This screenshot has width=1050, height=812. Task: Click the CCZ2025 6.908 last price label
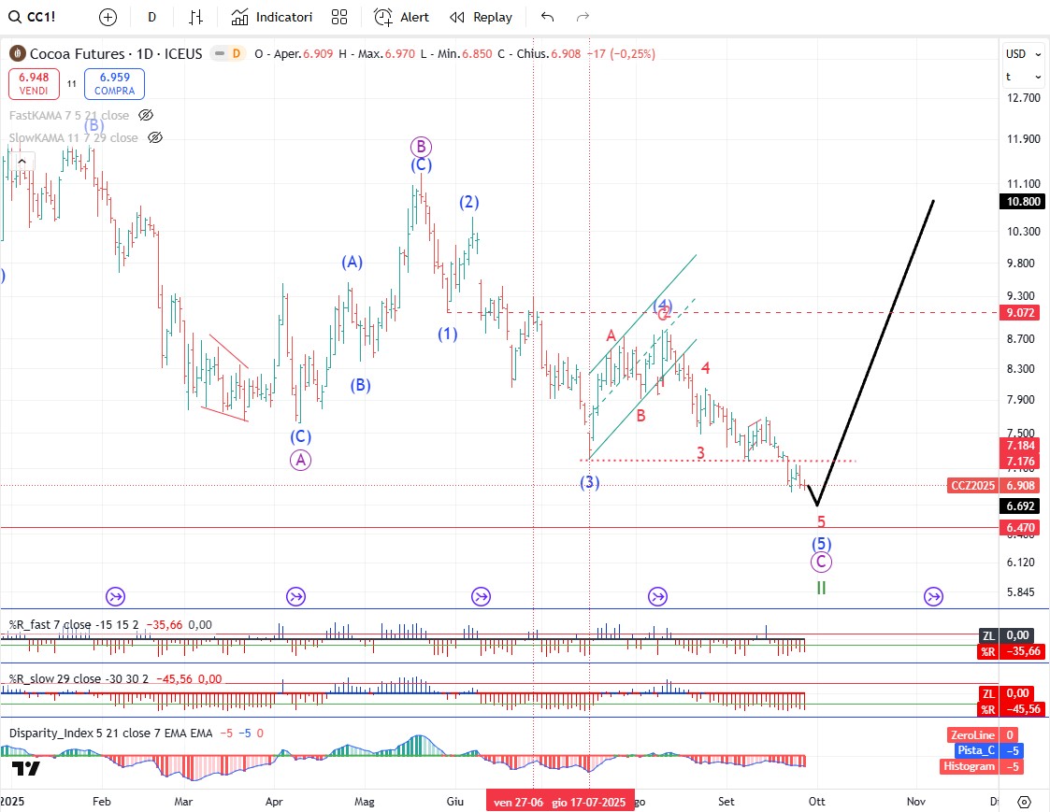[995, 485]
